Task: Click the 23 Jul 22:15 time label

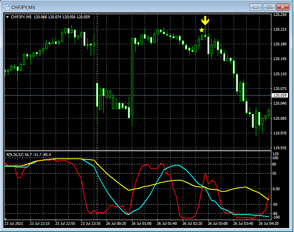Action: coord(40,224)
